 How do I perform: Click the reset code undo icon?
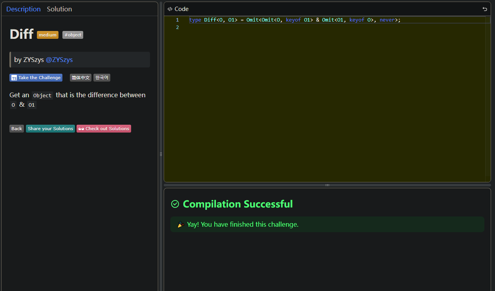coord(484,9)
